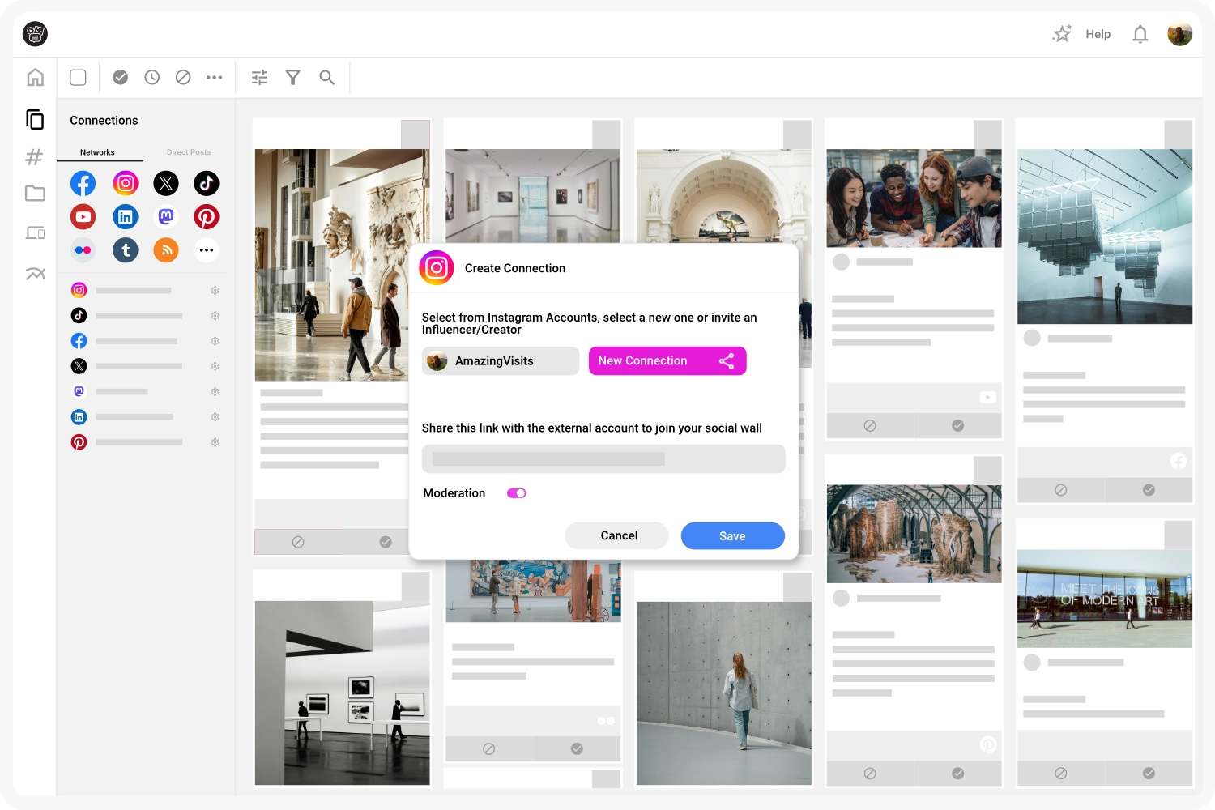Switch to the Direct Posts tab

click(x=189, y=152)
